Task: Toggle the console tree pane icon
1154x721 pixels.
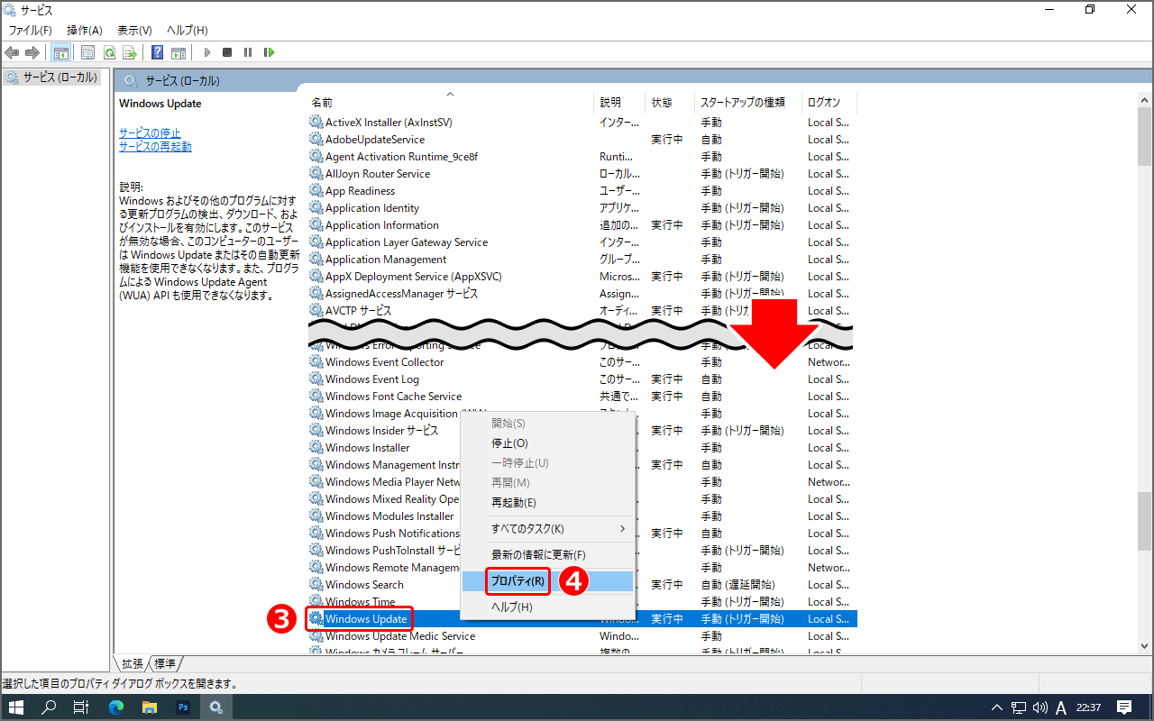Action: [x=60, y=52]
